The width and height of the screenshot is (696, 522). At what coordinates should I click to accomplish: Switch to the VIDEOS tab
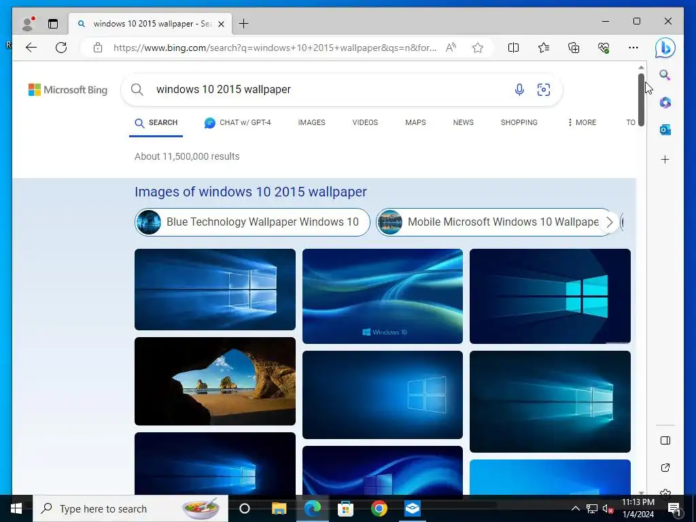pos(365,122)
